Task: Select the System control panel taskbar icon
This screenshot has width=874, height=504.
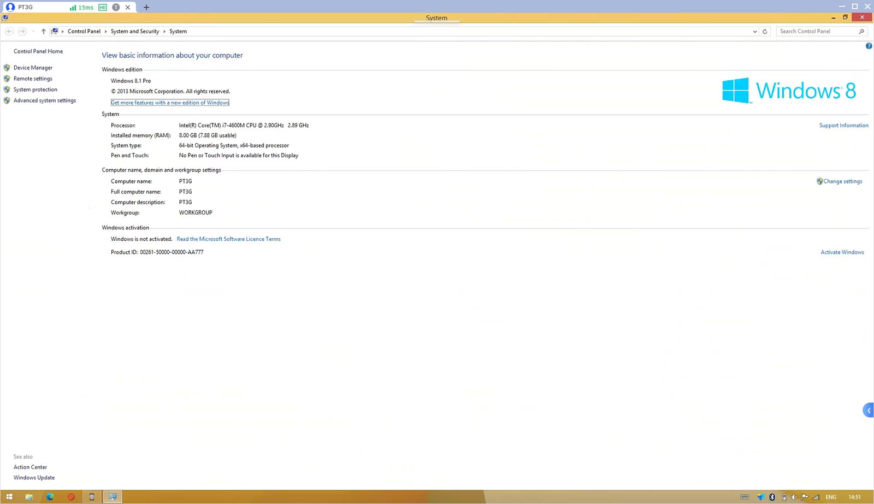Action: click(x=113, y=497)
